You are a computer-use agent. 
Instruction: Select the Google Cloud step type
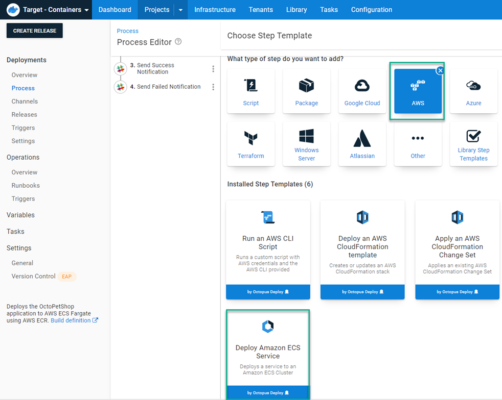pos(362,91)
